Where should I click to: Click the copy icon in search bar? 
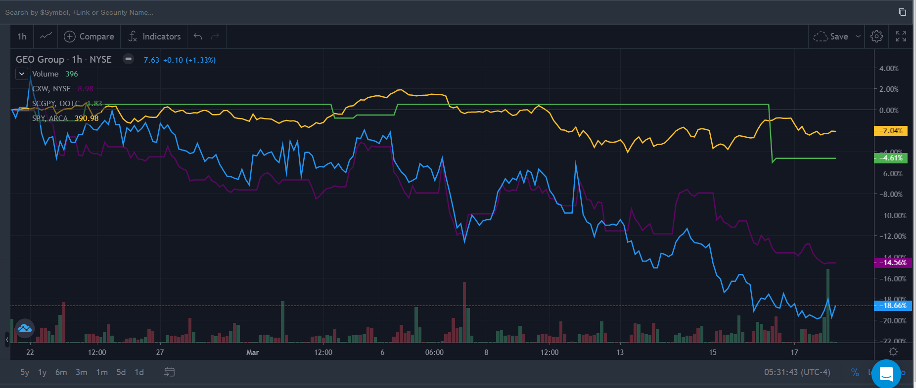tap(902, 12)
